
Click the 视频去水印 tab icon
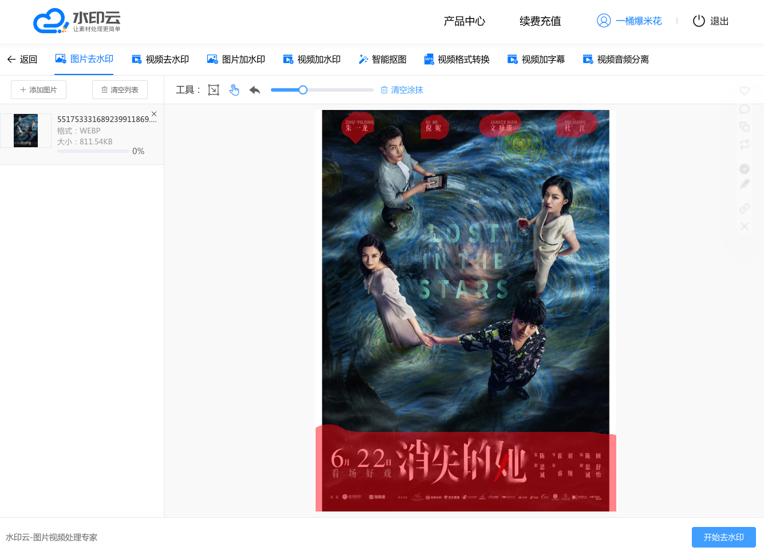click(x=137, y=59)
